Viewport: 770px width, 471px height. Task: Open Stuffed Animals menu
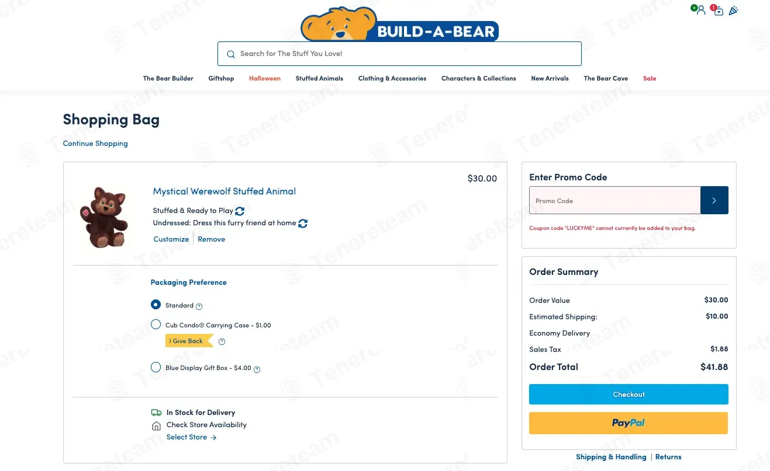pos(319,78)
